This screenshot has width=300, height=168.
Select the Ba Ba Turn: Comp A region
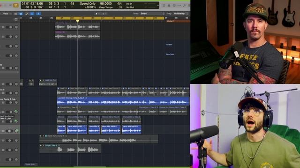99,139
